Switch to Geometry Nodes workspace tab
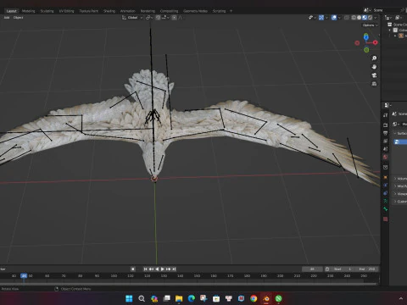407x305 pixels. 195,11
